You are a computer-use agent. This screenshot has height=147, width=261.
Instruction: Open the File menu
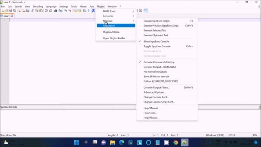(3, 7)
